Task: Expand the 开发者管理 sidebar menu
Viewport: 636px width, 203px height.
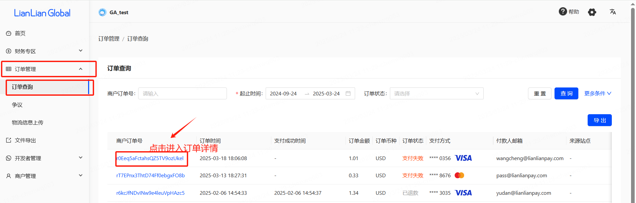Action: click(80, 158)
